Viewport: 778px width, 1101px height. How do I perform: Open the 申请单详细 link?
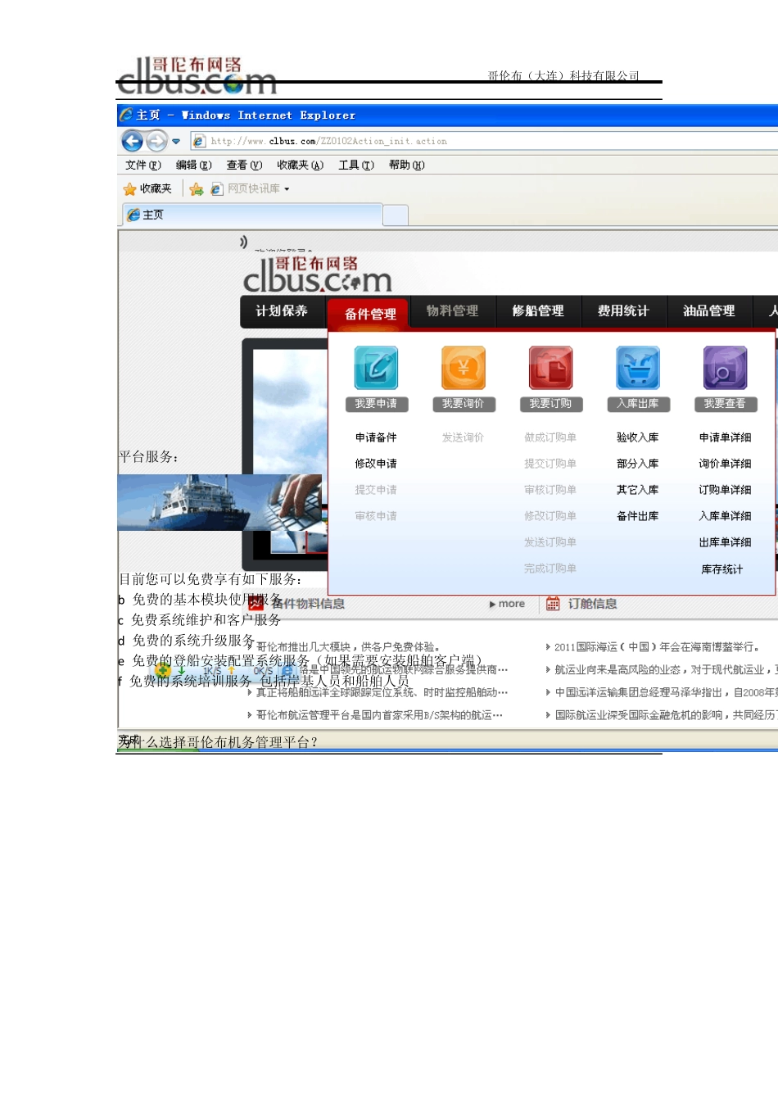click(x=726, y=437)
